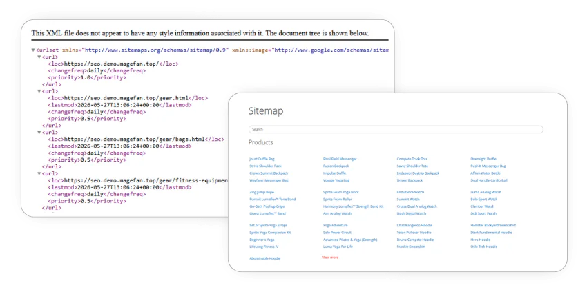
Task: Select the Savvy Shoulder Tote link
Action: click(412, 166)
